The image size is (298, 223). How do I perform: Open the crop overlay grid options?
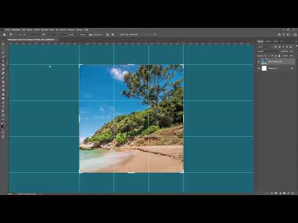107,35
